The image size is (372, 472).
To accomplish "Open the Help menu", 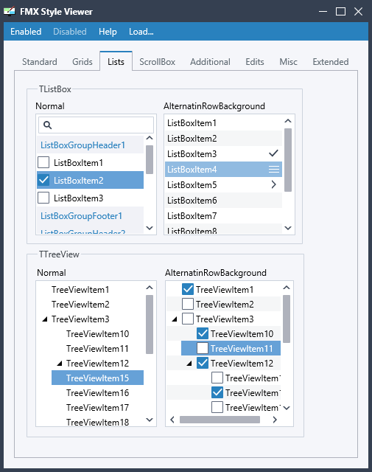I will tap(108, 32).
